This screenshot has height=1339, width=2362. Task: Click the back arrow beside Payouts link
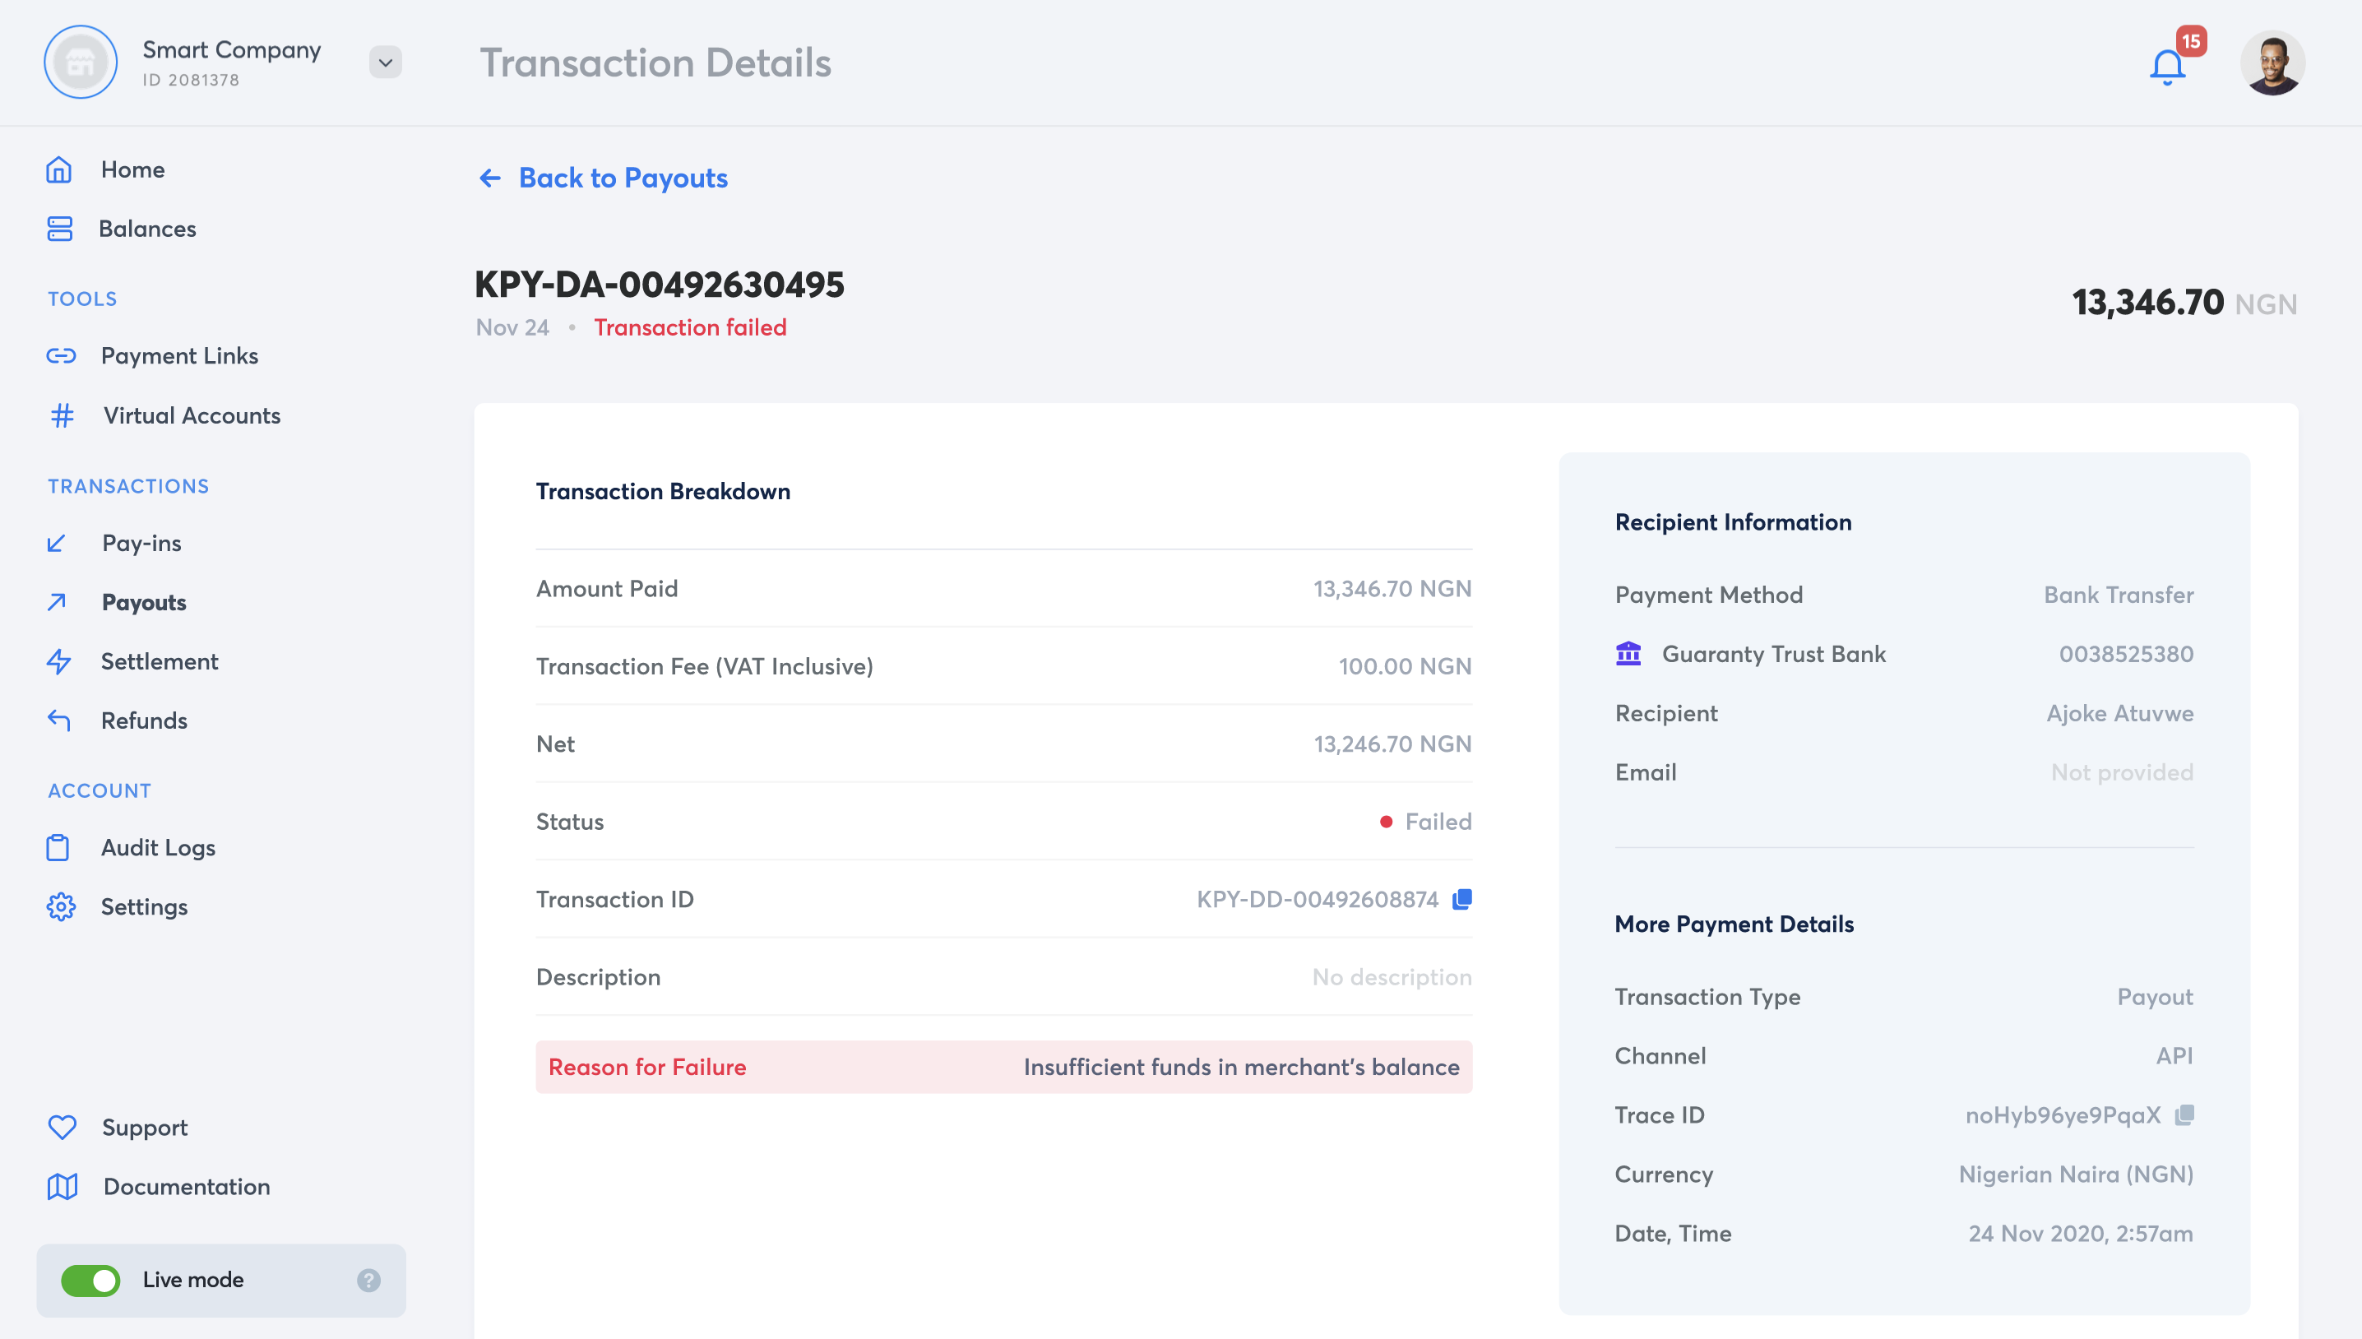coord(490,178)
